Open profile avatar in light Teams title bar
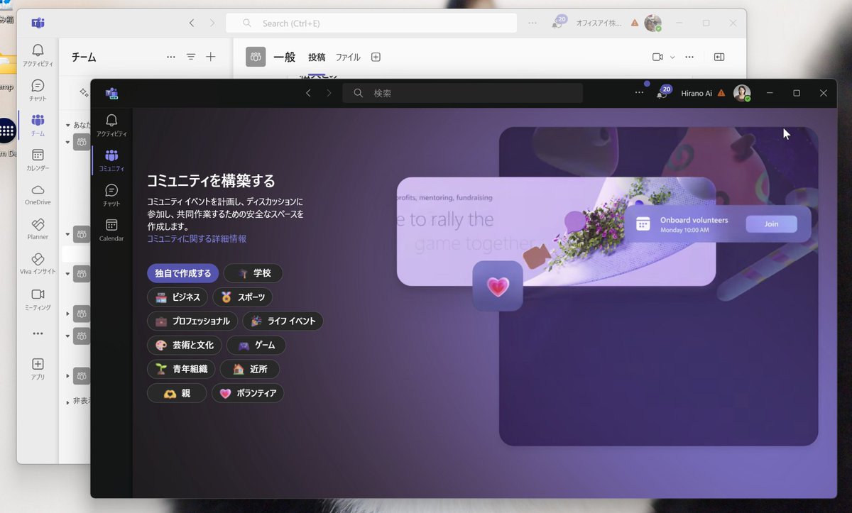This screenshot has height=513, width=852. 652,23
